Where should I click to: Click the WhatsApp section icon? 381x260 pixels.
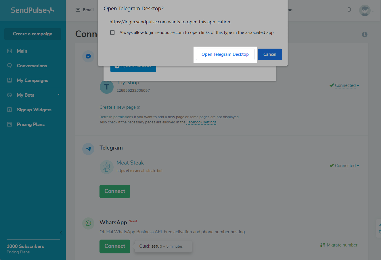[x=88, y=223]
